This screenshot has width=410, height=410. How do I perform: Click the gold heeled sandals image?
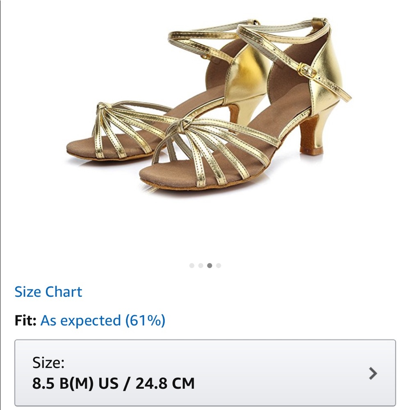(x=205, y=123)
